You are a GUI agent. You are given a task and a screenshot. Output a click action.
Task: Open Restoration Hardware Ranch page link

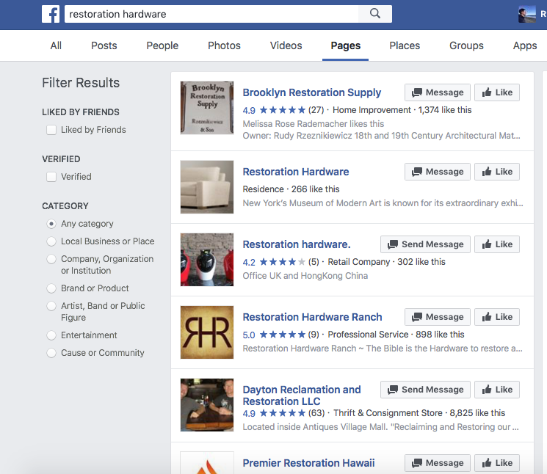[312, 317]
